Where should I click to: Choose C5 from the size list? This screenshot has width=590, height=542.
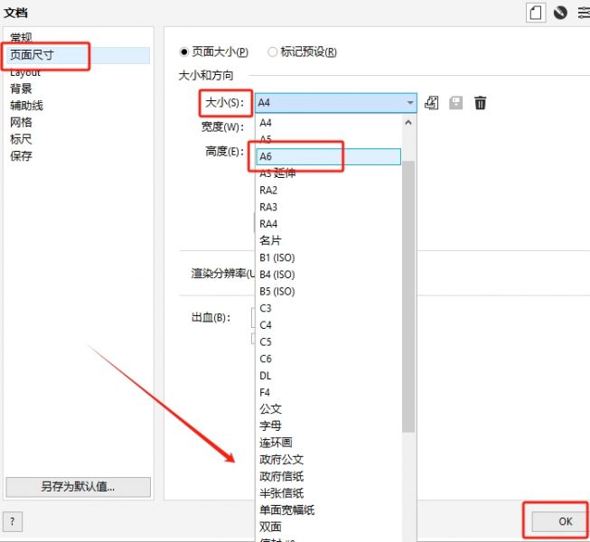pyautogui.click(x=328, y=341)
